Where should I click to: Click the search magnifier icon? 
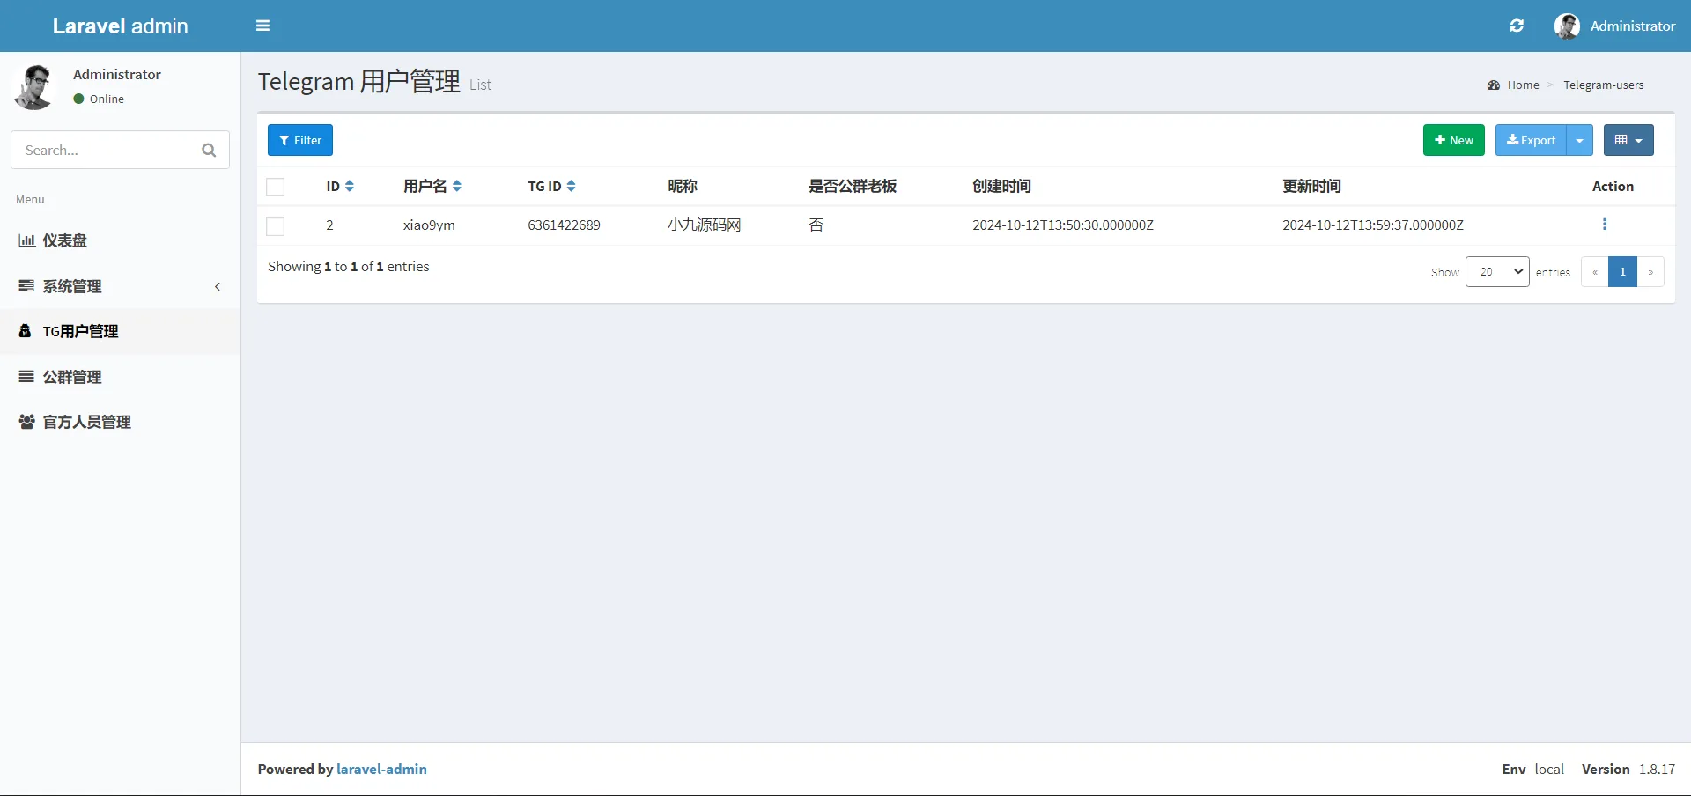pyautogui.click(x=209, y=151)
